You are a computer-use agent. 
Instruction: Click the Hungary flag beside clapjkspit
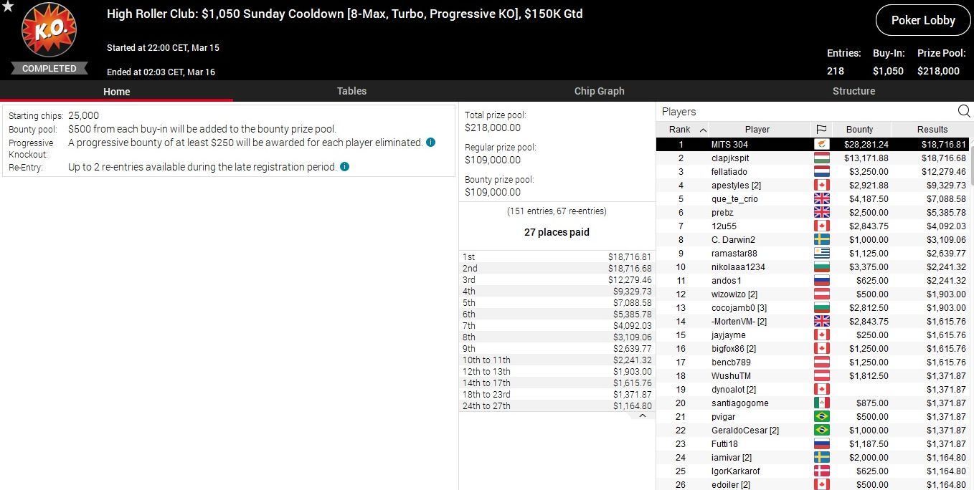click(821, 158)
